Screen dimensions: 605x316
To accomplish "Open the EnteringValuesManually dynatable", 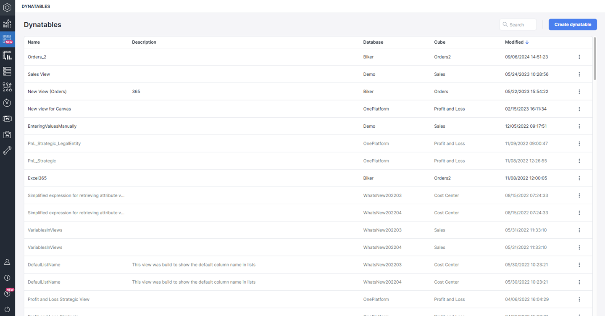I will click(x=52, y=126).
